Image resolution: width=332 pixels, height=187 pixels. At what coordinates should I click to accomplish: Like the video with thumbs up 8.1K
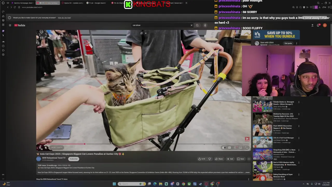[x=202, y=159]
